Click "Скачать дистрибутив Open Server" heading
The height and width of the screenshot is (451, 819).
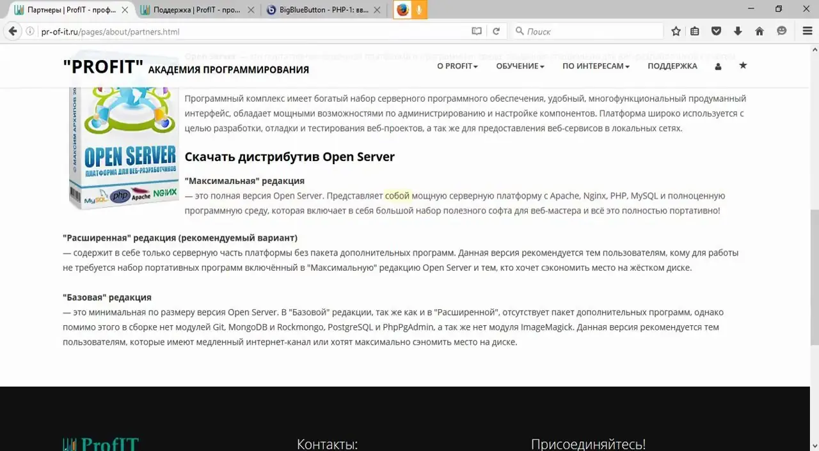point(290,157)
